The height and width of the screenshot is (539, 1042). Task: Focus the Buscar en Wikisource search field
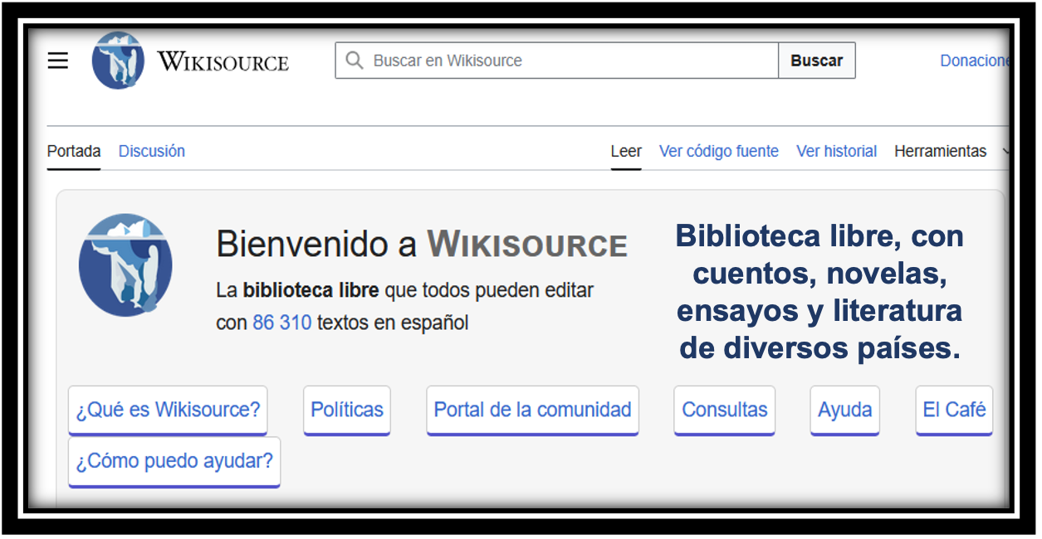[x=556, y=61]
